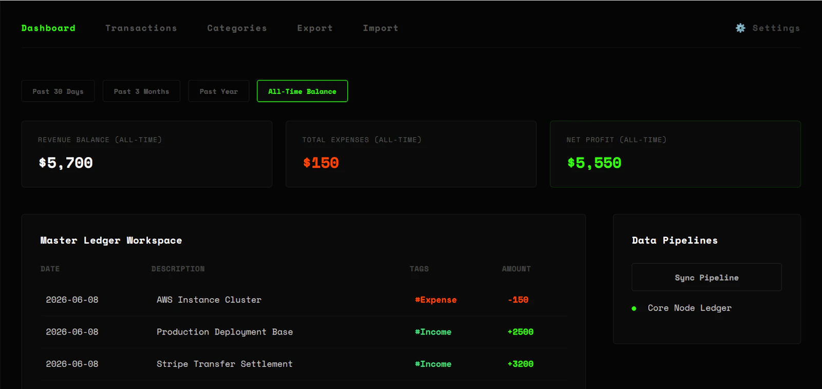Screen dimensions: 822x389
Task: Click the date of Production Deployment Base row
Action: 72,332
